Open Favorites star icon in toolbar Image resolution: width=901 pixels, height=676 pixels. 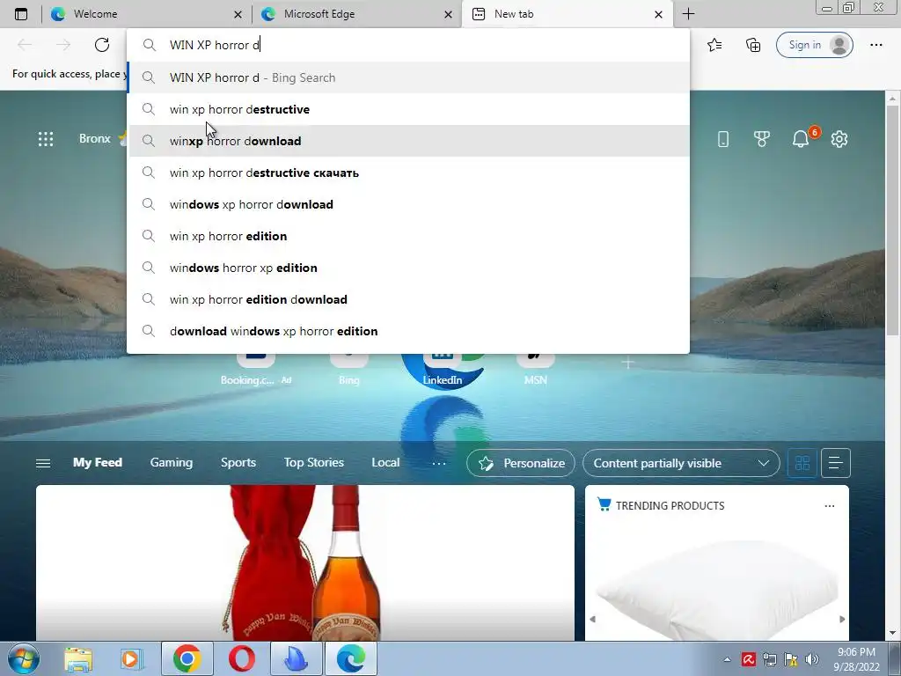click(714, 45)
